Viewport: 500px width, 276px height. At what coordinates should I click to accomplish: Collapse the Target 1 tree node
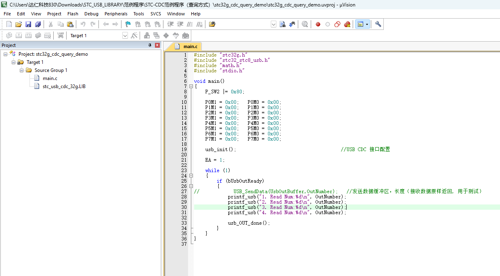pyautogui.click(x=14, y=62)
